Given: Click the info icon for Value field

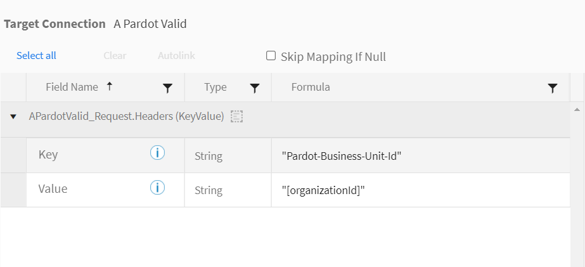Looking at the screenshot, I should [x=157, y=188].
